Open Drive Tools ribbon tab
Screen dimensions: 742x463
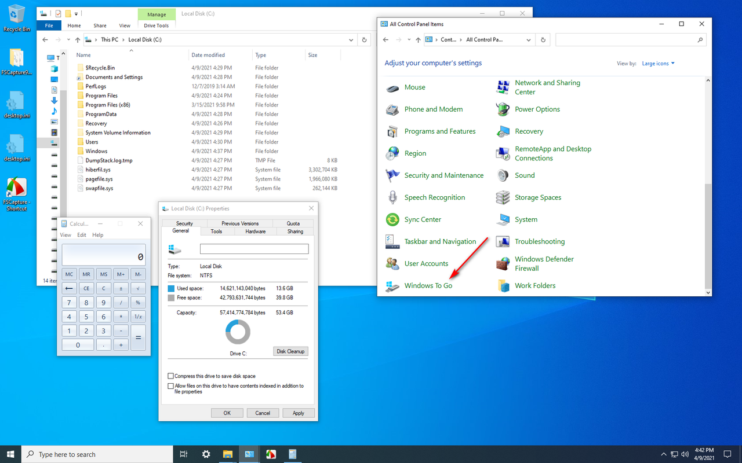pos(157,25)
